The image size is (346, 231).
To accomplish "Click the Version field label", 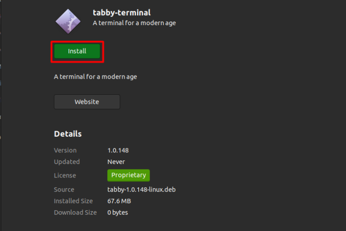I will 65,151.
